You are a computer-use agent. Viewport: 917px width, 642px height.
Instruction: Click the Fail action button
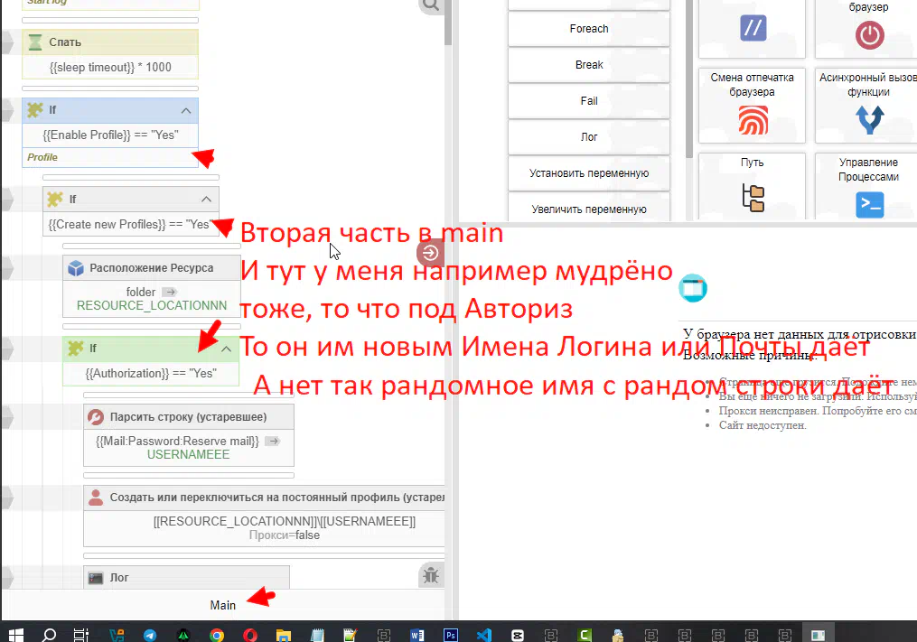(589, 101)
